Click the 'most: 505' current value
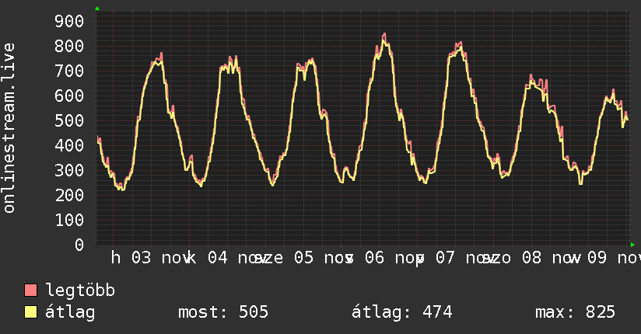Screen dimensions: 641x334 (223, 312)
